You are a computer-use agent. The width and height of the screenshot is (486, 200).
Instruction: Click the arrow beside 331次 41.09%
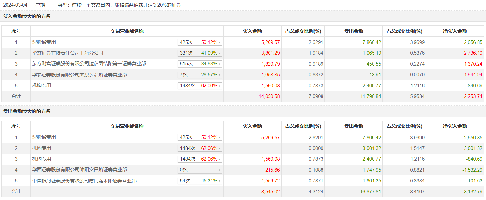point(220,53)
